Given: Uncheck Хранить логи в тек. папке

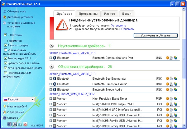Looking at the screenshot, I should (x=6, y=63).
